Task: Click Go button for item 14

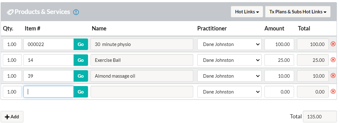Action: click(x=81, y=60)
